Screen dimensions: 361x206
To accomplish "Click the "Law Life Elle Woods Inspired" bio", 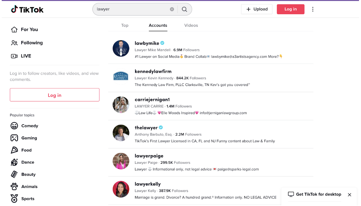I will click(x=191, y=113).
